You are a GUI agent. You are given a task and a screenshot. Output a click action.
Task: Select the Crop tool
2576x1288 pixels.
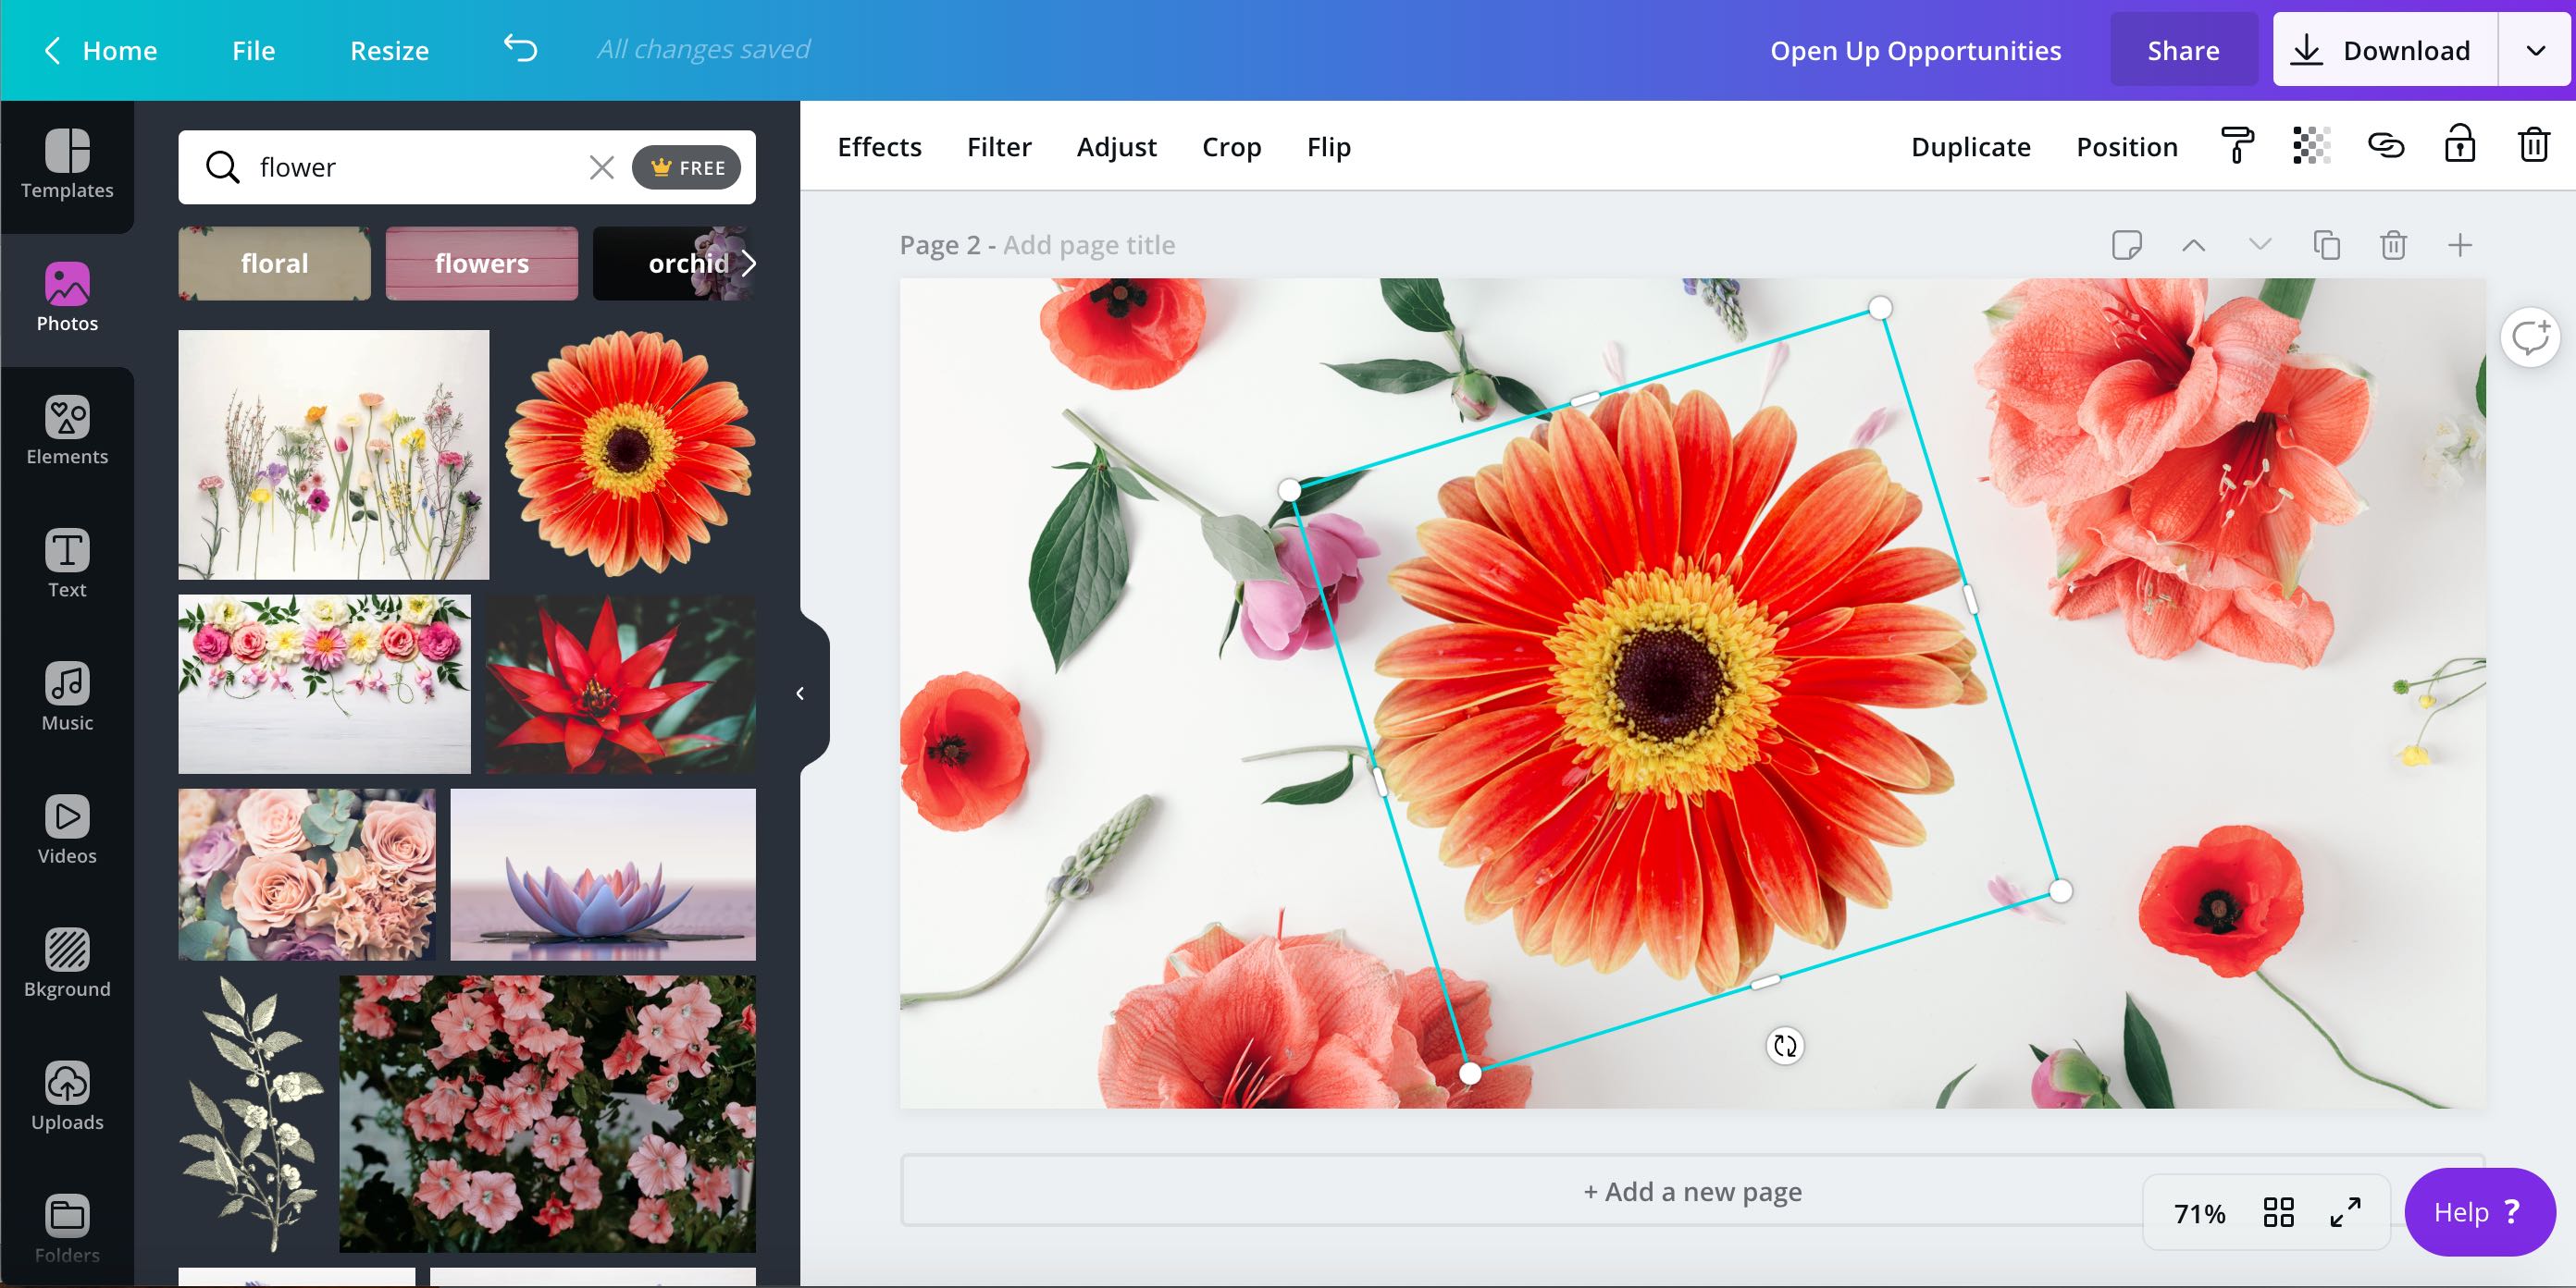tap(1232, 146)
